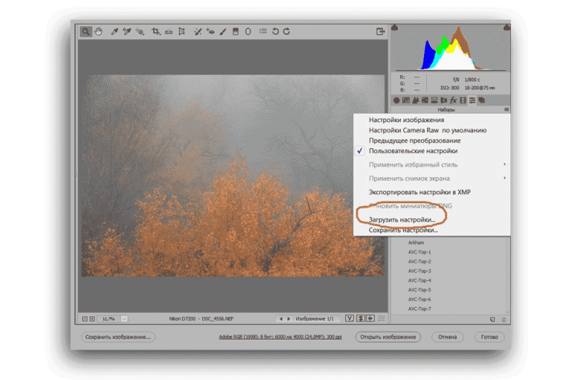This screenshot has width=578, height=380.
Task: Open Adobe RGB workflow options link
Action: pyautogui.click(x=280, y=337)
